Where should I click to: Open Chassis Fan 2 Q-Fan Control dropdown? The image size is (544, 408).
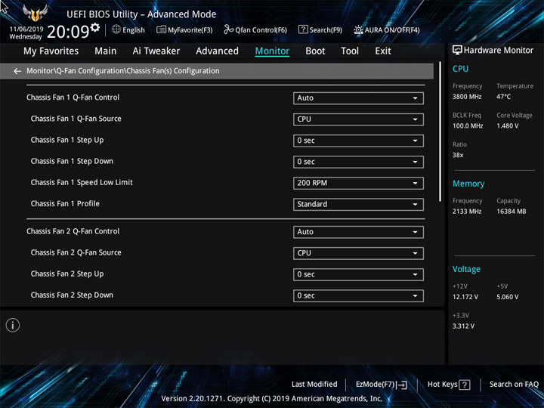click(x=358, y=232)
